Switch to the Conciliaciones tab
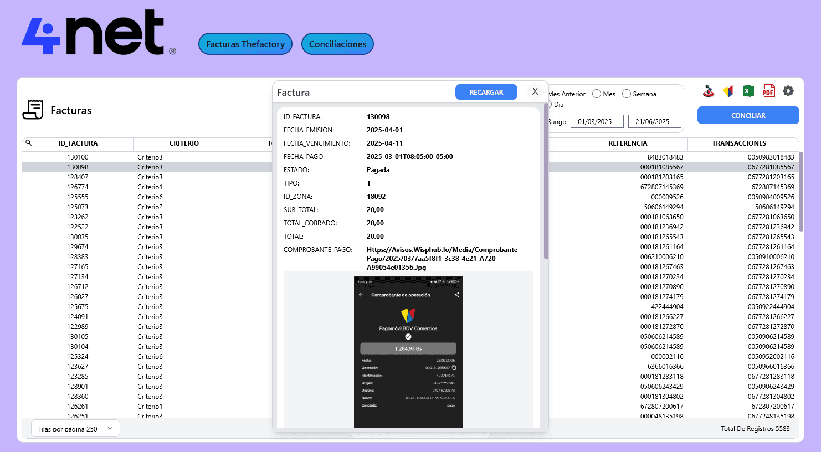 [x=337, y=44]
